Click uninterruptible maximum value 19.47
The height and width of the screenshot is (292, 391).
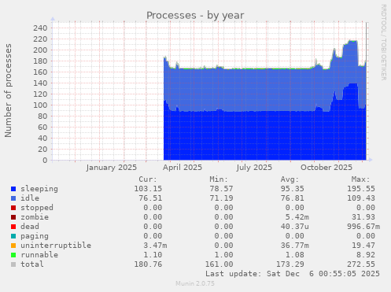[363, 246]
